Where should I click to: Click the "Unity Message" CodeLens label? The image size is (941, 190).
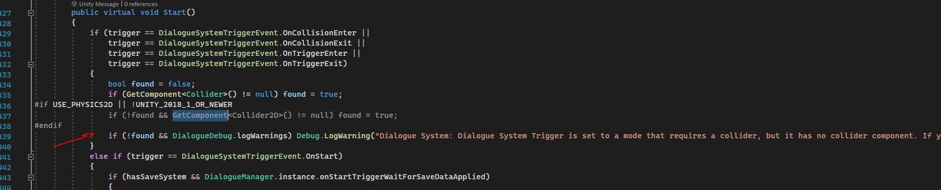99,4
